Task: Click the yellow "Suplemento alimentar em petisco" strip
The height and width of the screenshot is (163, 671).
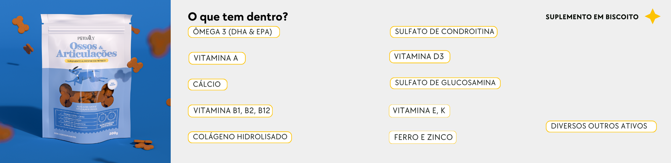Action: click(x=86, y=61)
